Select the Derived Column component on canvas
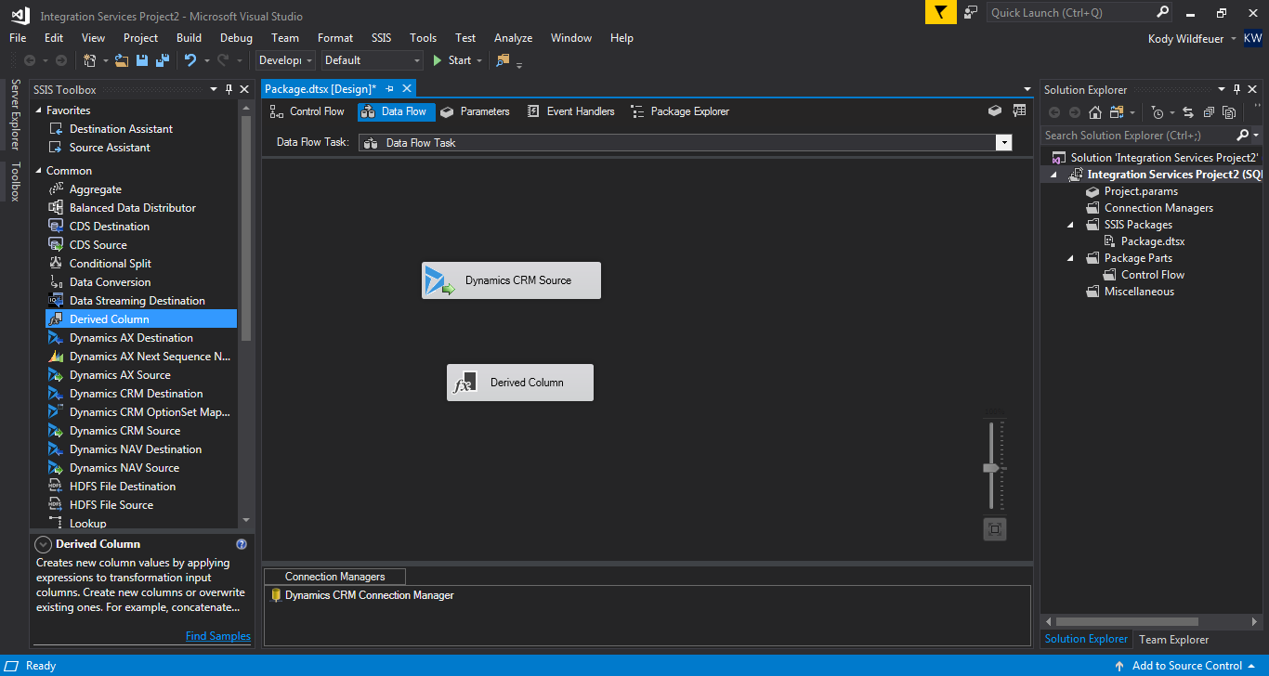The width and height of the screenshot is (1269, 676). click(x=520, y=383)
